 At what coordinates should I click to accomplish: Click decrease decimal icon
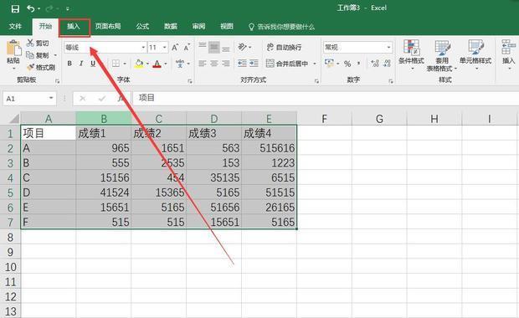[387, 64]
